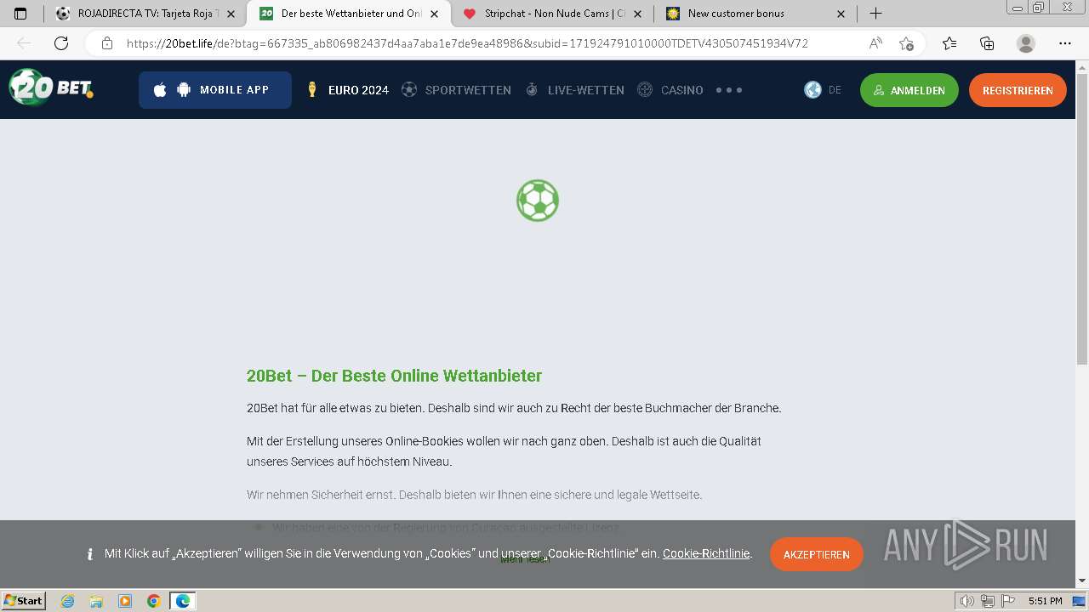Close the 20Bet Wettanbieter tab

434,14
